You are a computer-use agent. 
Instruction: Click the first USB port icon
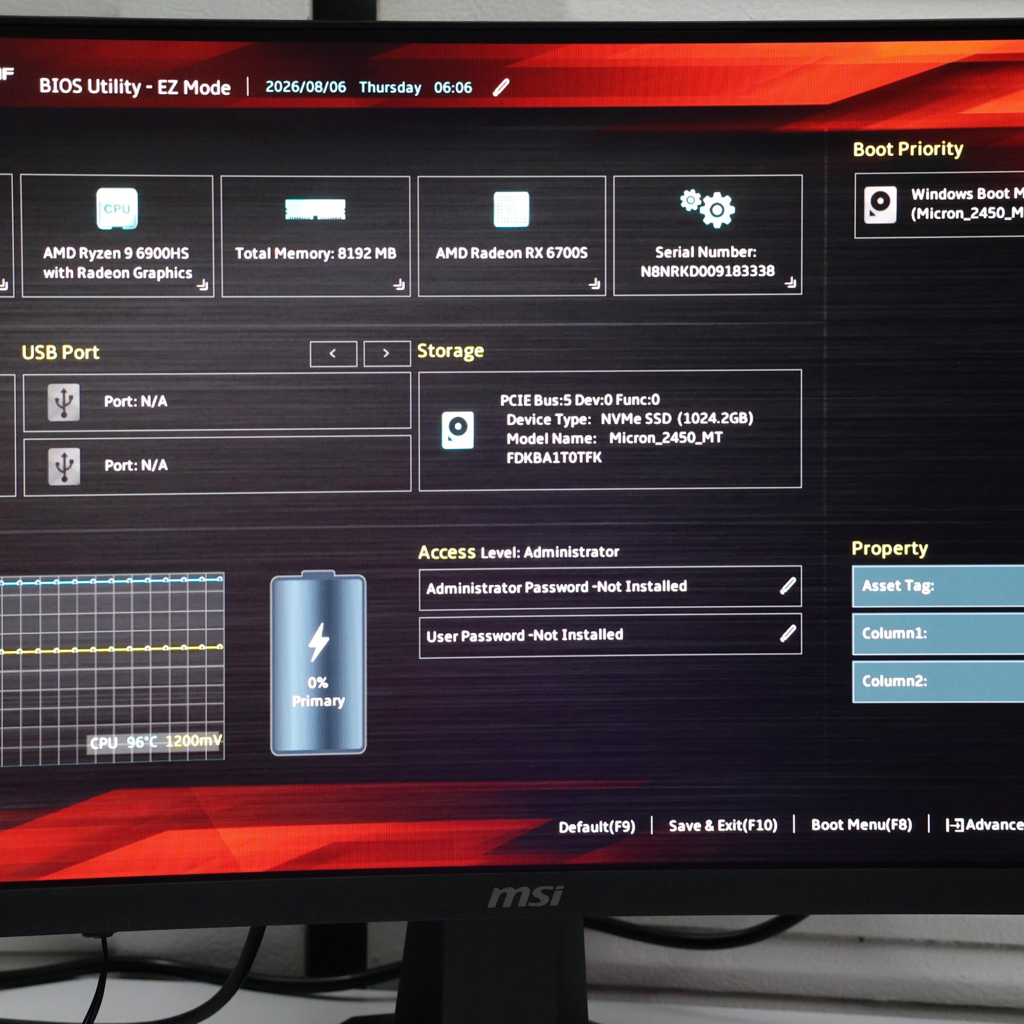(x=63, y=402)
